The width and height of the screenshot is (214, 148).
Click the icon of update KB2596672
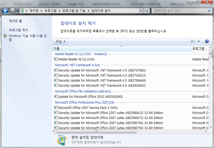(x=56, y=118)
